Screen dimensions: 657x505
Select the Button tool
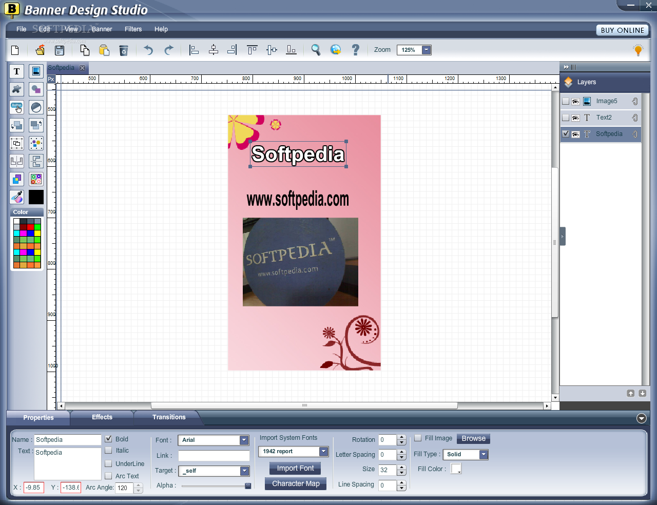coord(17,107)
